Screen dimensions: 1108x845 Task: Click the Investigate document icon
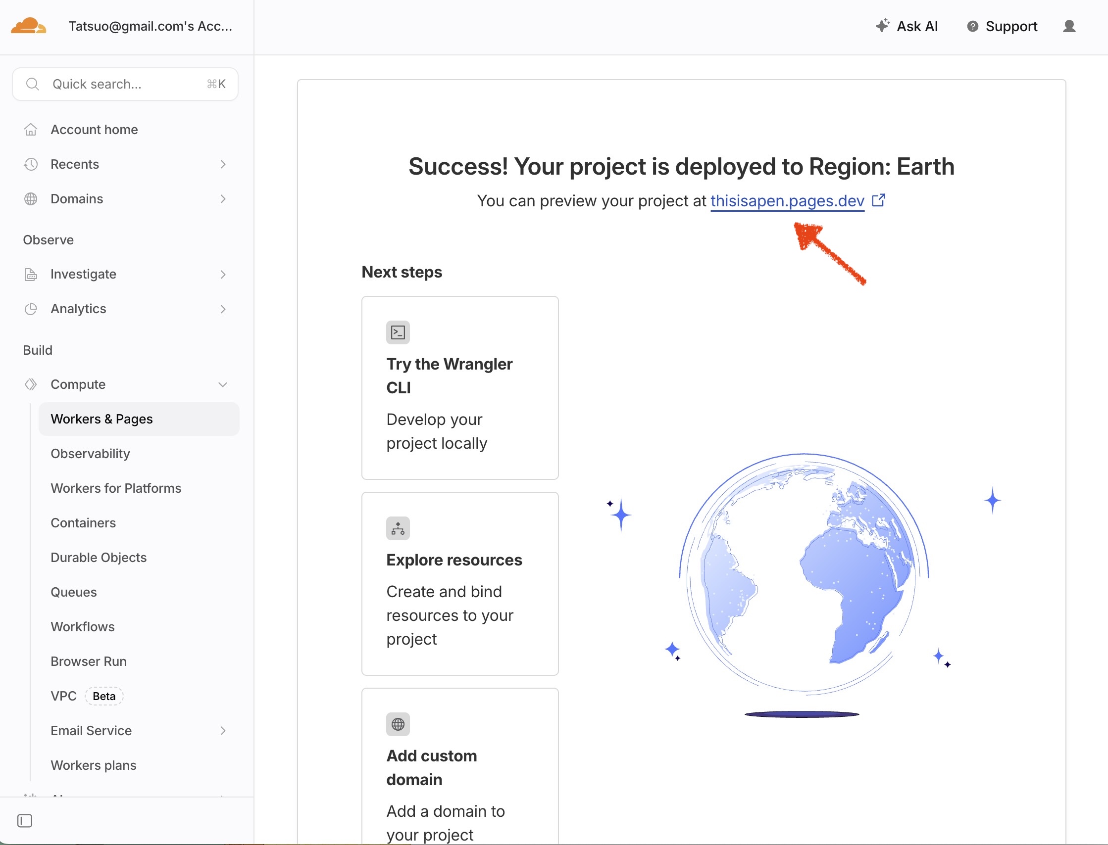tap(31, 274)
